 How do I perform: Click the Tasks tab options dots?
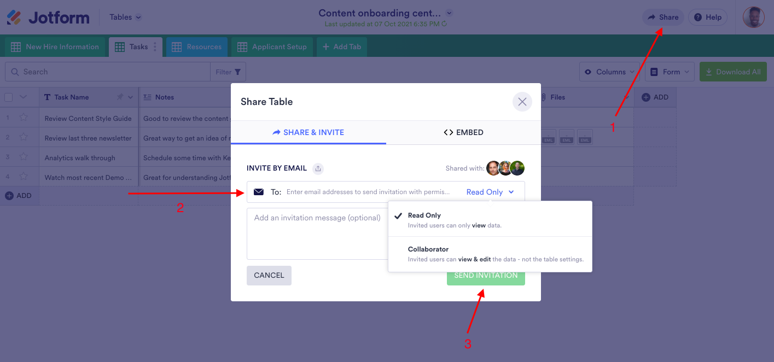tap(155, 47)
